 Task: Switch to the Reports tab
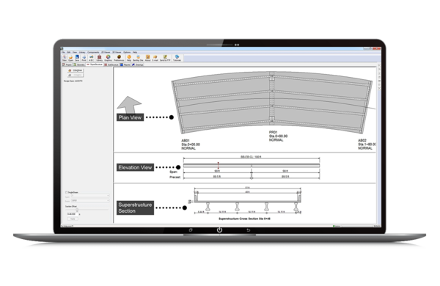(x=125, y=65)
